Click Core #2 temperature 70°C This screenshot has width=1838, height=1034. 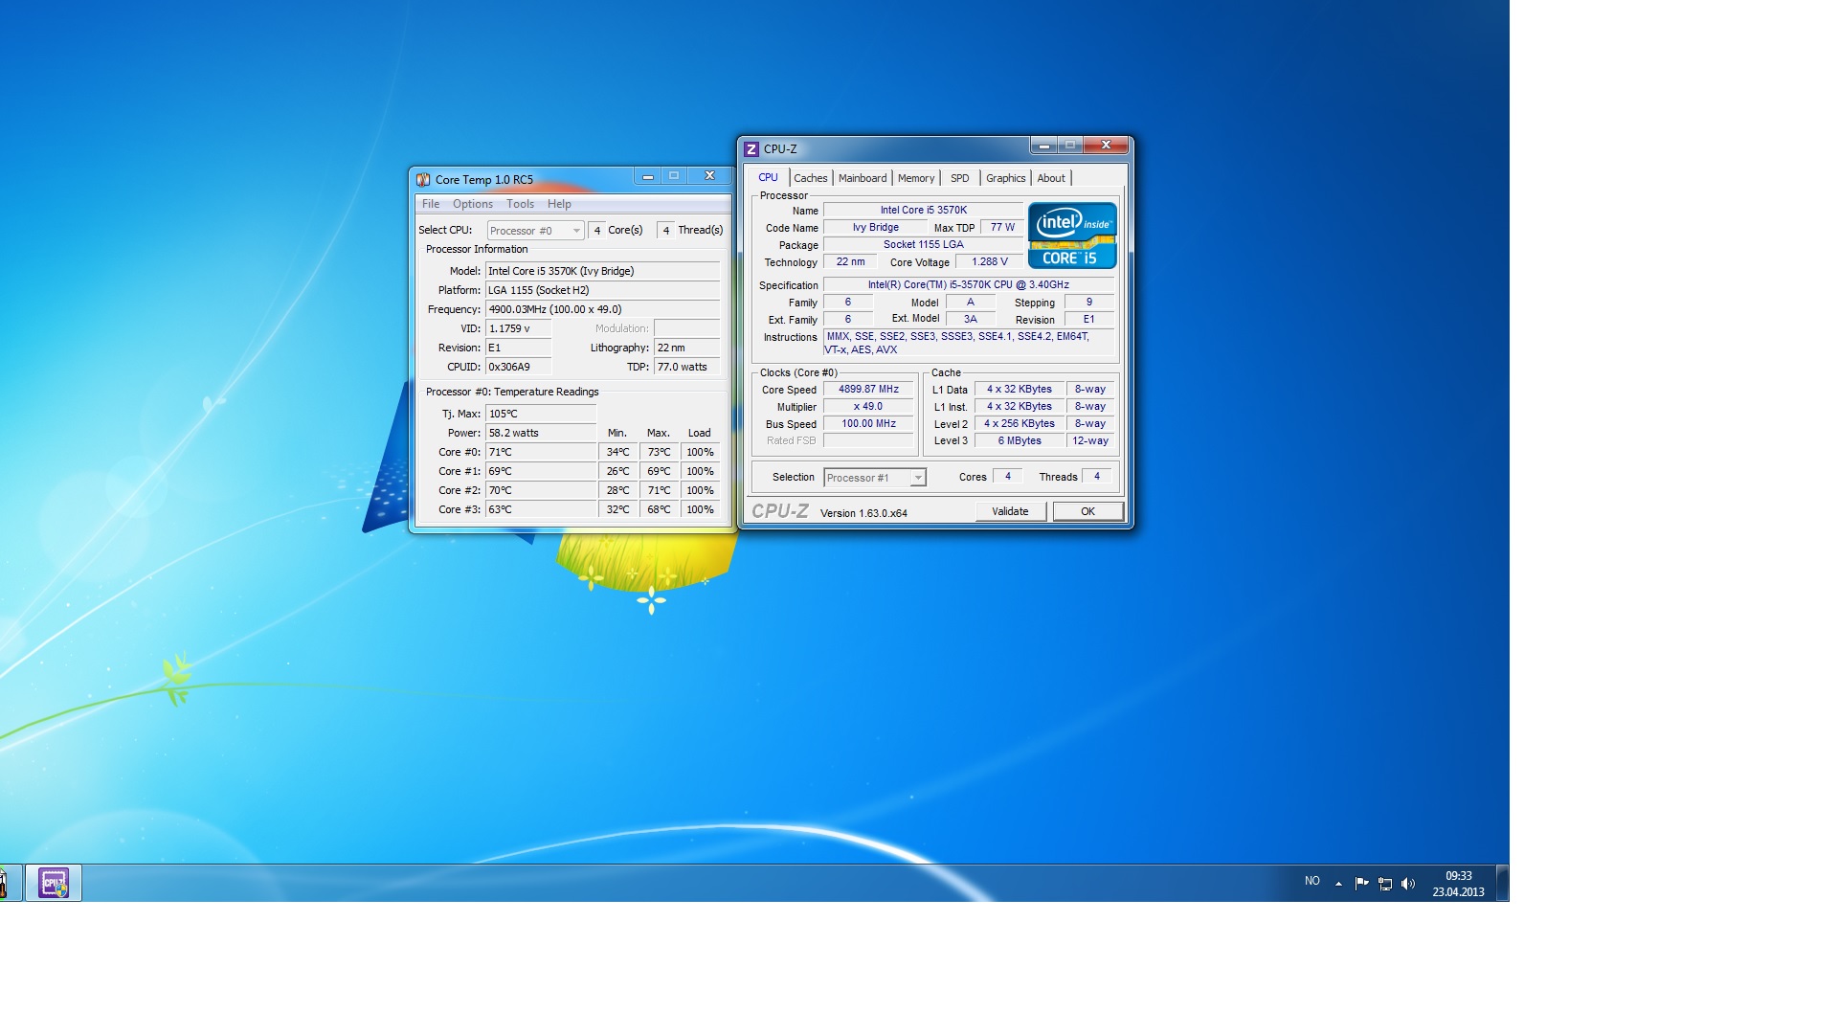click(x=541, y=490)
